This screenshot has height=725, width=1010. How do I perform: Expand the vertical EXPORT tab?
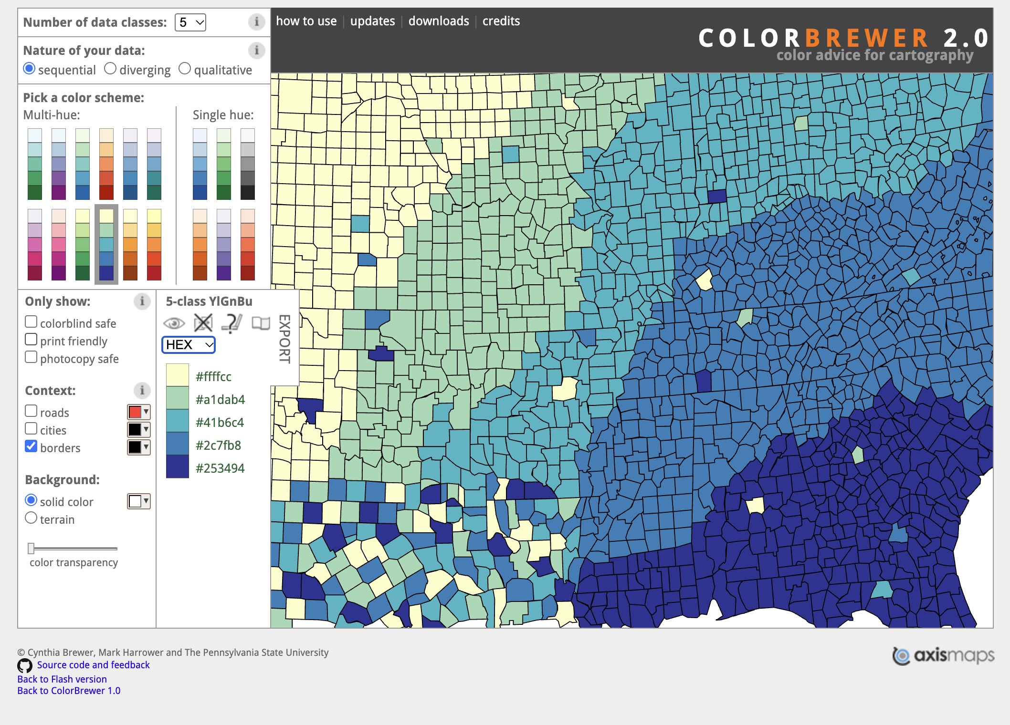[284, 339]
